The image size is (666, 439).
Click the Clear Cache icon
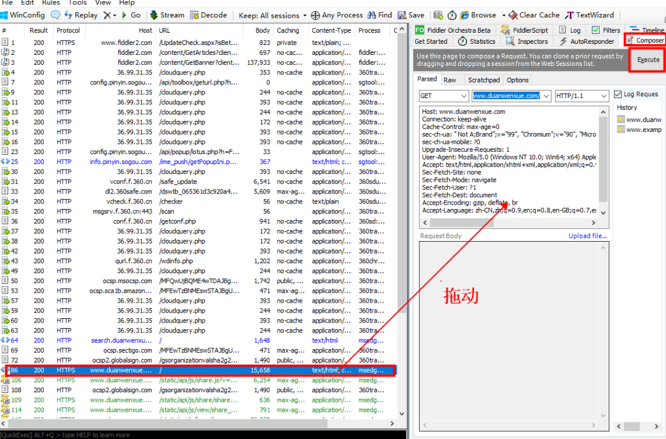[x=513, y=15]
